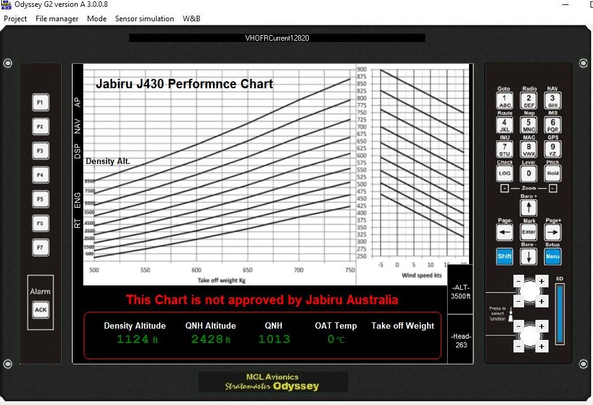Click upper knob's top plus button
Viewport: 593px width, 405px height.
(542, 281)
